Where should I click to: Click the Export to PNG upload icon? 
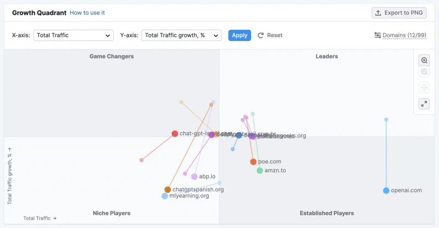coord(378,13)
